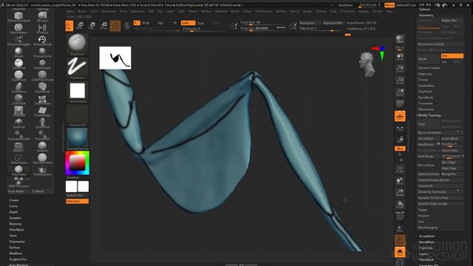Toggle Alternate color button

(x=77, y=201)
